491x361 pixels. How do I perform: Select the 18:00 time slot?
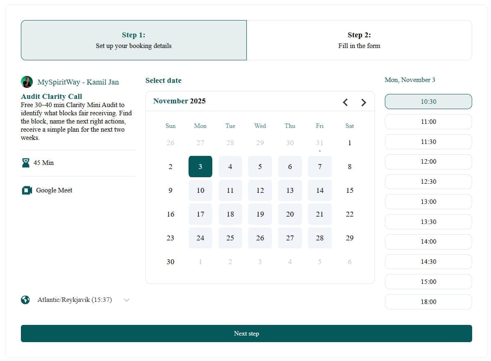pyautogui.click(x=428, y=302)
